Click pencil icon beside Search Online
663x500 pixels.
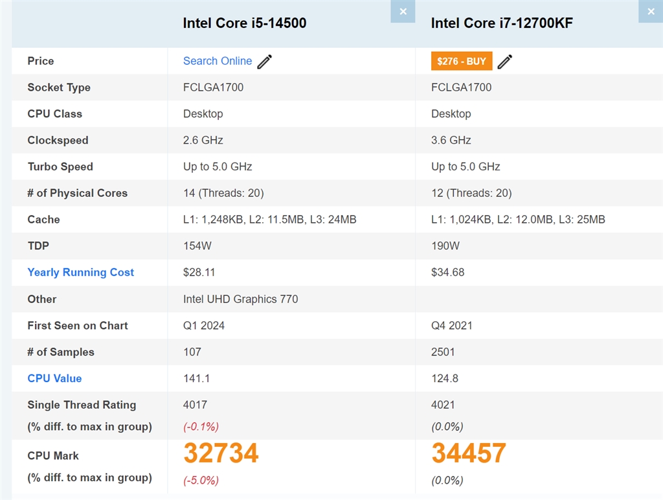click(x=265, y=62)
